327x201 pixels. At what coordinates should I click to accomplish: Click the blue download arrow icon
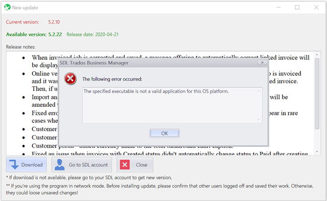(14, 165)
